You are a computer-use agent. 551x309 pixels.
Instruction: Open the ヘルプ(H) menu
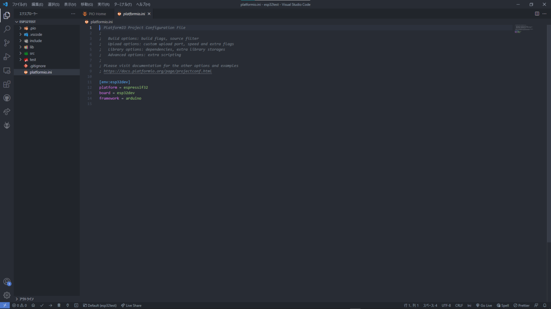143,5
